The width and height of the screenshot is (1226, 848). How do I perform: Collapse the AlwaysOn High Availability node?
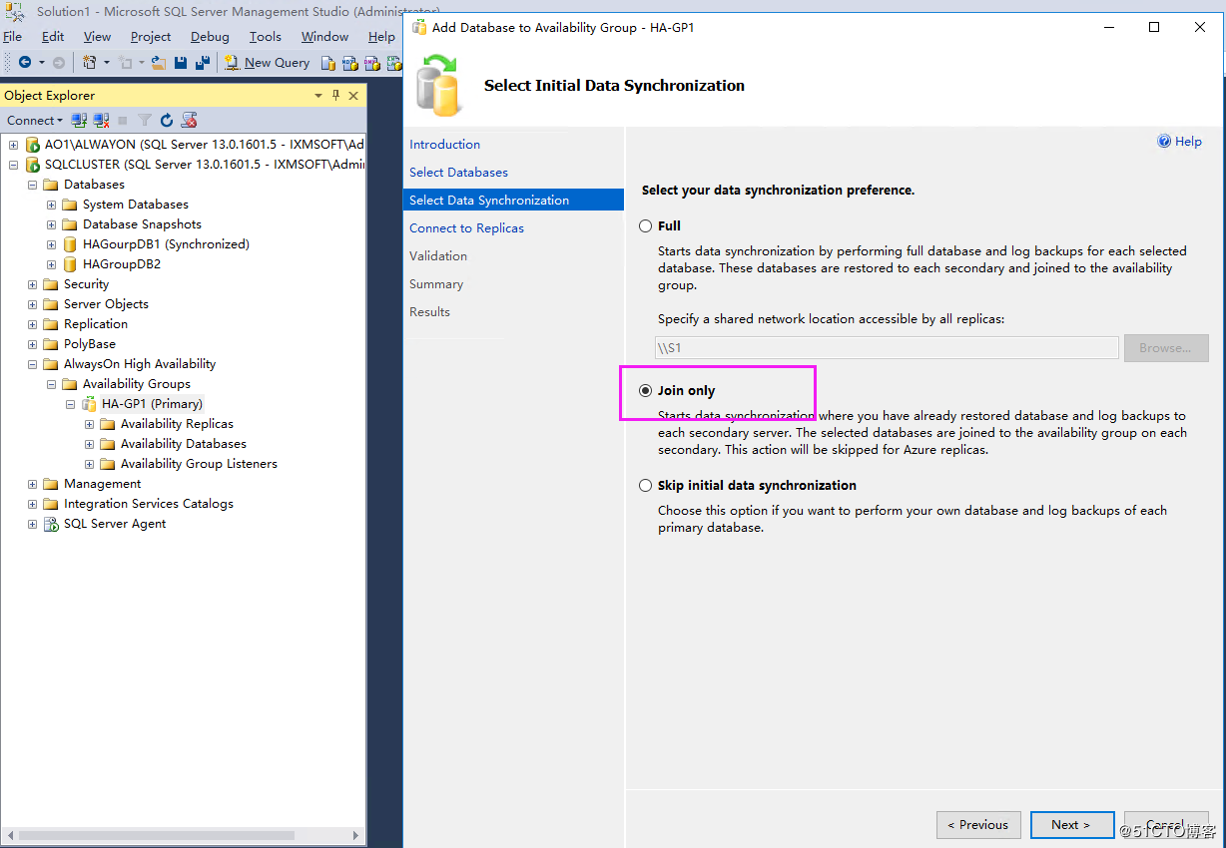point(32,363)
